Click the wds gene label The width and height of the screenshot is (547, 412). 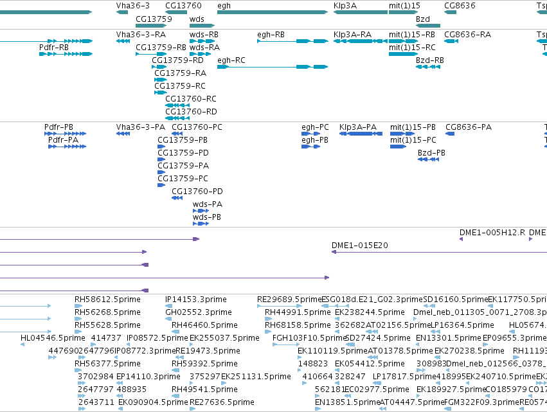point(197,19)
